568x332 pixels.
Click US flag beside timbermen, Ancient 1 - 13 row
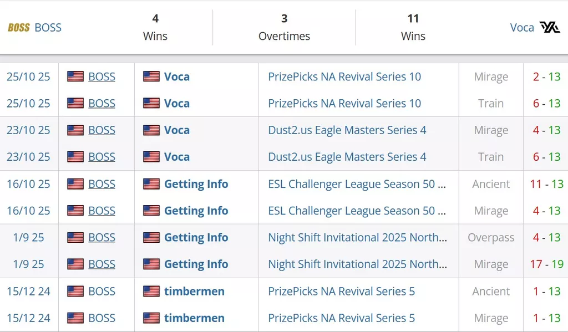pos(151,292)
